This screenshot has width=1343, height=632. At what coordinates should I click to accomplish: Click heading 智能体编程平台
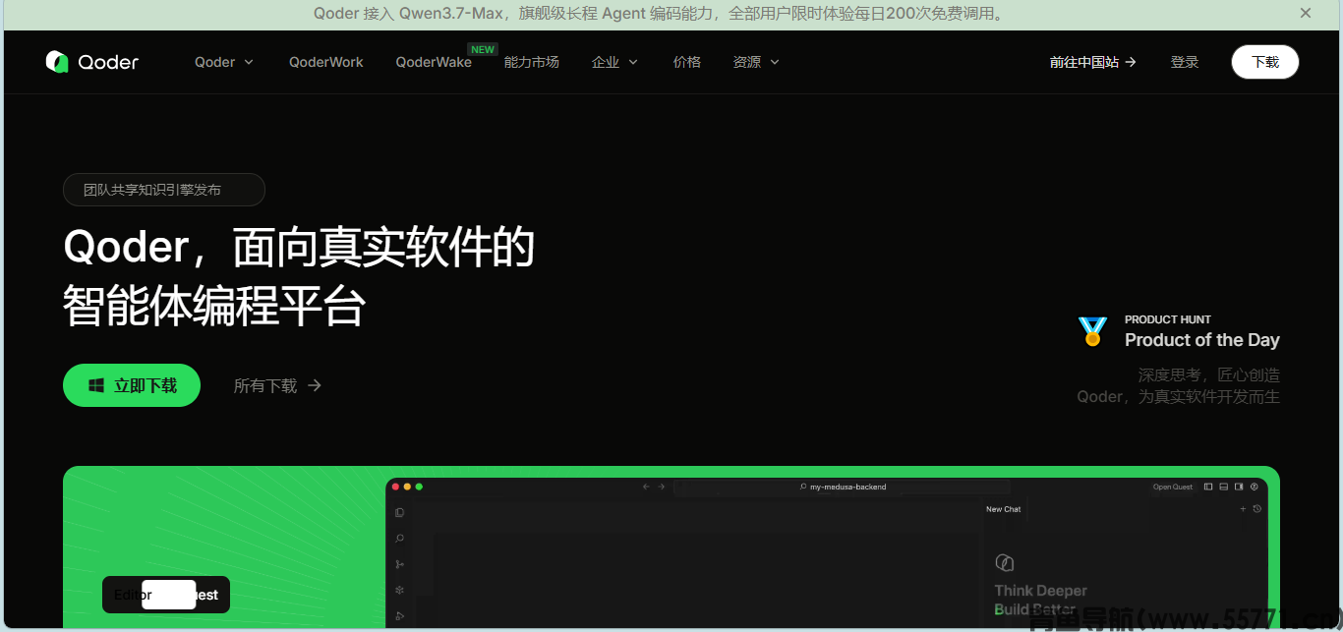tap(214, 306)
